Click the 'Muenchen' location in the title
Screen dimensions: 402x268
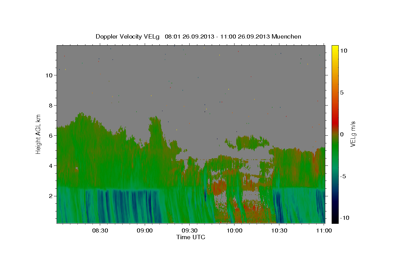pos(286,37)
